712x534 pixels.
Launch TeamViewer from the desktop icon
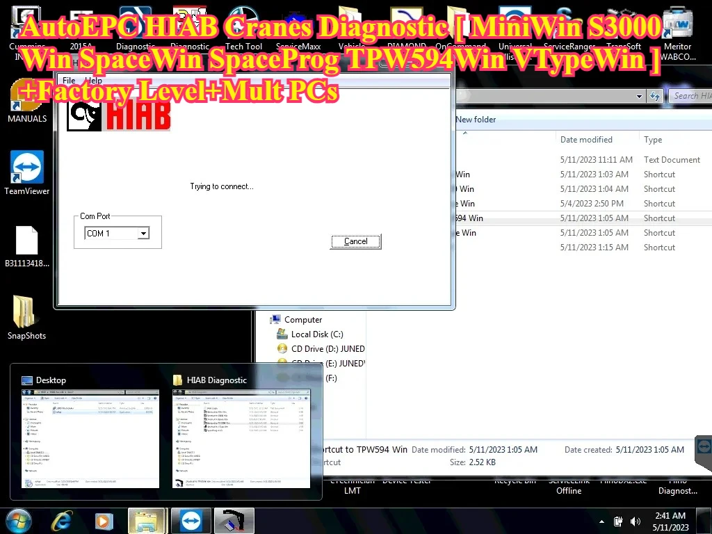[x=27, y=173]
